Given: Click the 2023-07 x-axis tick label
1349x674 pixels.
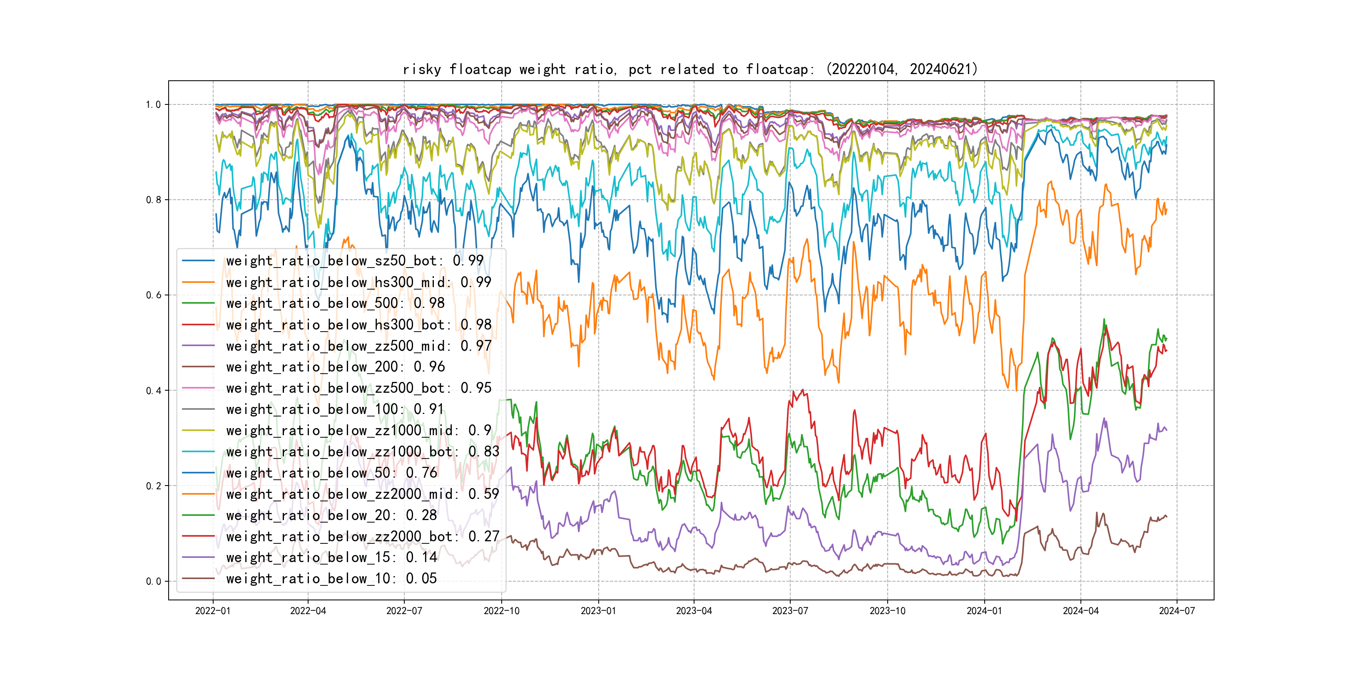Looking at the screenshot, I should 790,611.
